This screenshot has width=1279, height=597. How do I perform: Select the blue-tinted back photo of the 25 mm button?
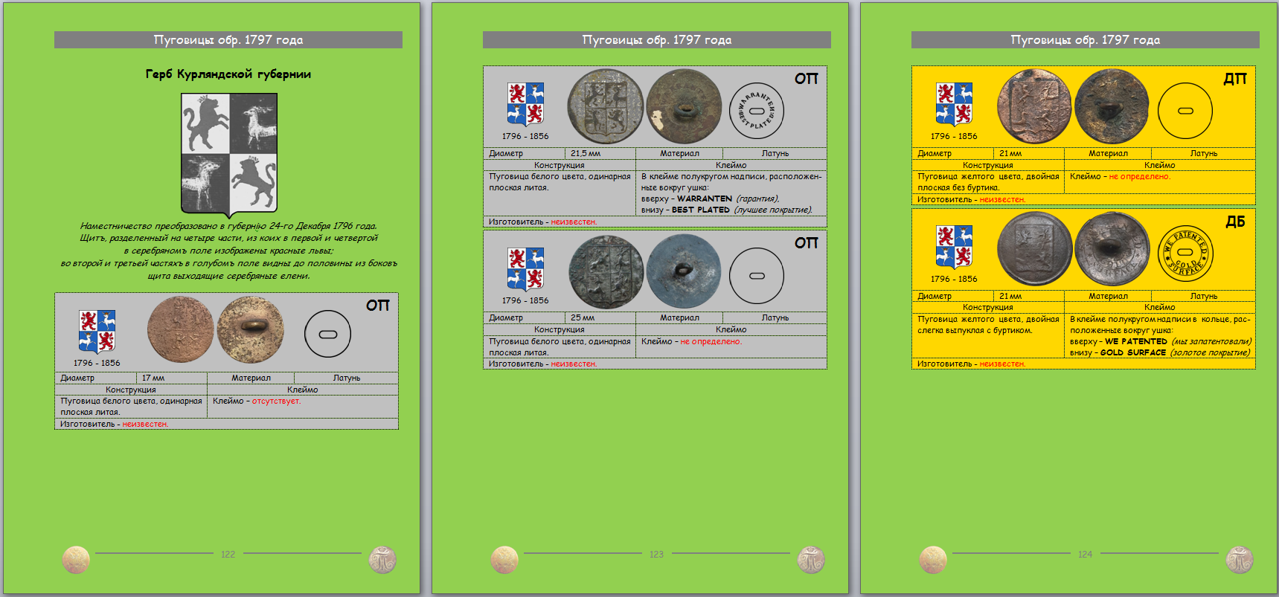683,271
